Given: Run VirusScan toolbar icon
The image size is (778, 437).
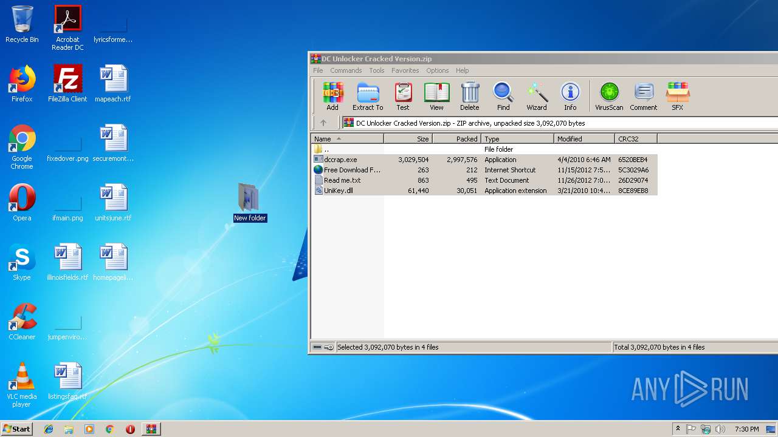Looking at the screenshot, I should 609,96.
